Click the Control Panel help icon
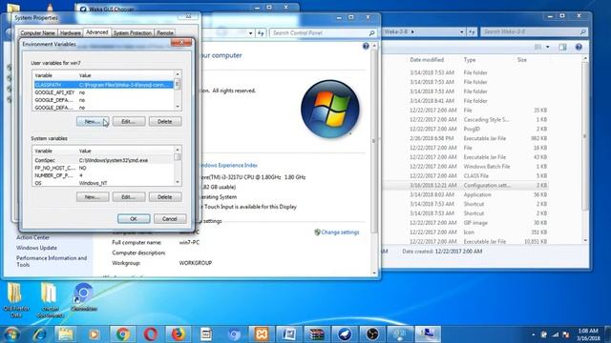611x343 pixels. [x=366, y=47]
